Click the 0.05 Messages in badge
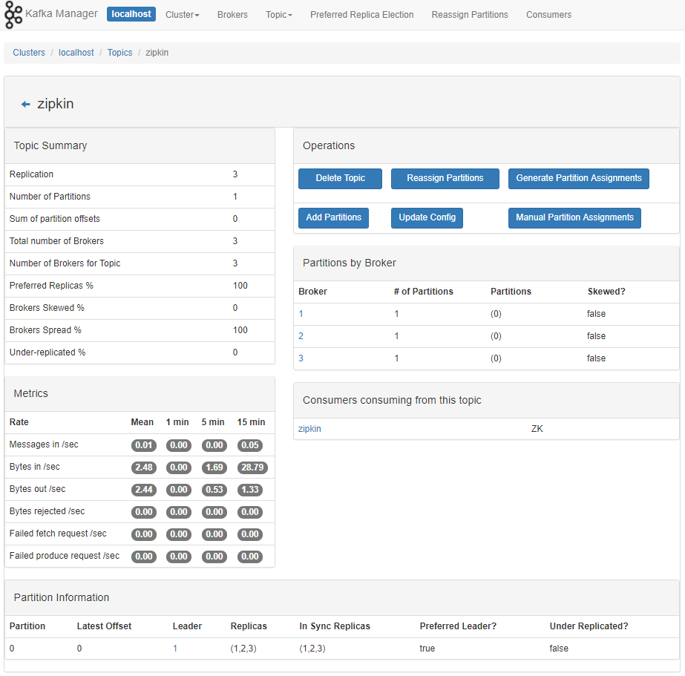 click(x=250, y=445)
